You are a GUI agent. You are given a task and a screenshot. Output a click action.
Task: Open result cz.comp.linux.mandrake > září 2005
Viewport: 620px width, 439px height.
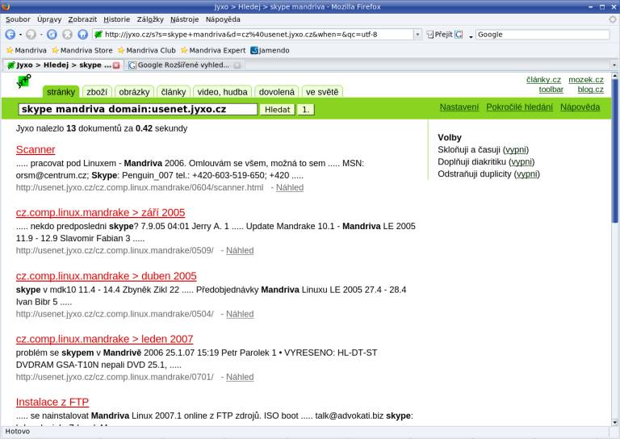tap(100, 212)
